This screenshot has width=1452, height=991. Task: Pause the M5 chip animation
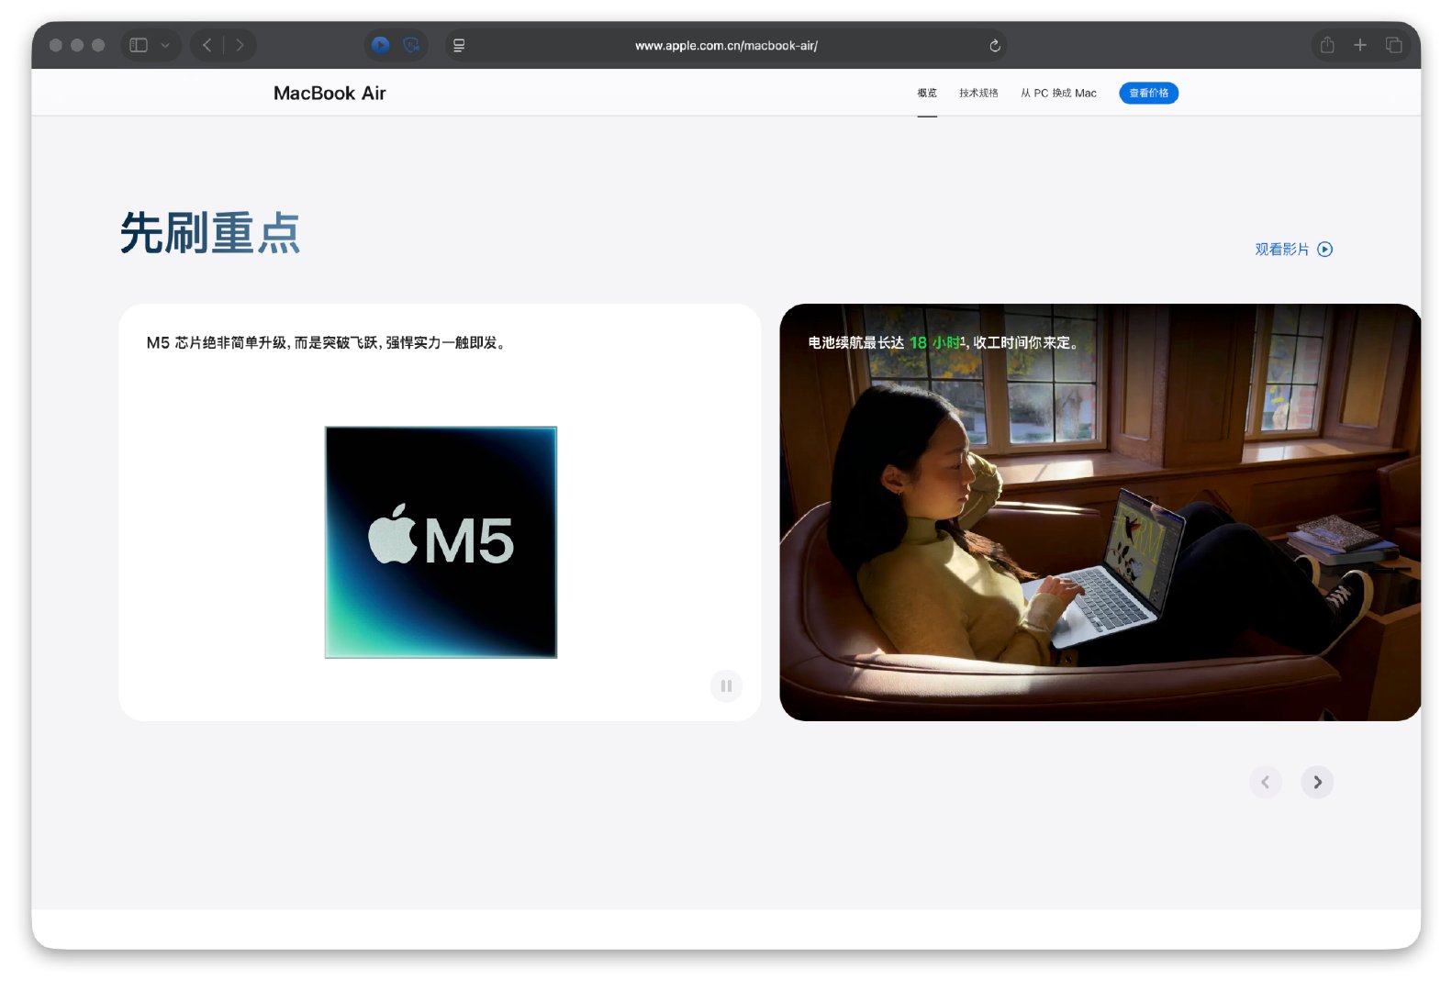[x=726, y=685]
